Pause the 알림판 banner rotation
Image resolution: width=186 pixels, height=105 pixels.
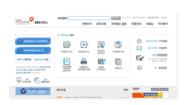[x=164, y=89]
